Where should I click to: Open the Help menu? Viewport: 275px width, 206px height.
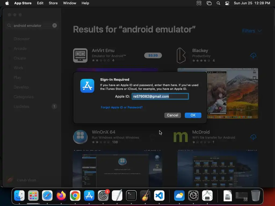pyautogui.click(x=85, y=3)
